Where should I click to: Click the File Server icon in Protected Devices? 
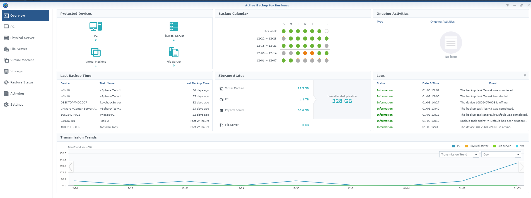pos(174,52)
